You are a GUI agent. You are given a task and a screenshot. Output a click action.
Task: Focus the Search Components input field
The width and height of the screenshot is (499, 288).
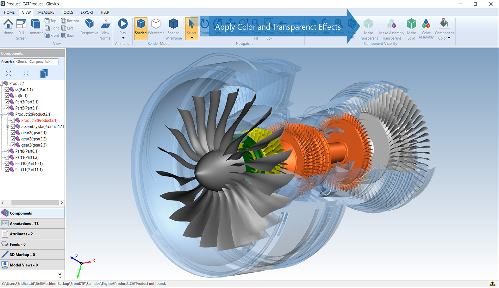click(x=36, y=62)
